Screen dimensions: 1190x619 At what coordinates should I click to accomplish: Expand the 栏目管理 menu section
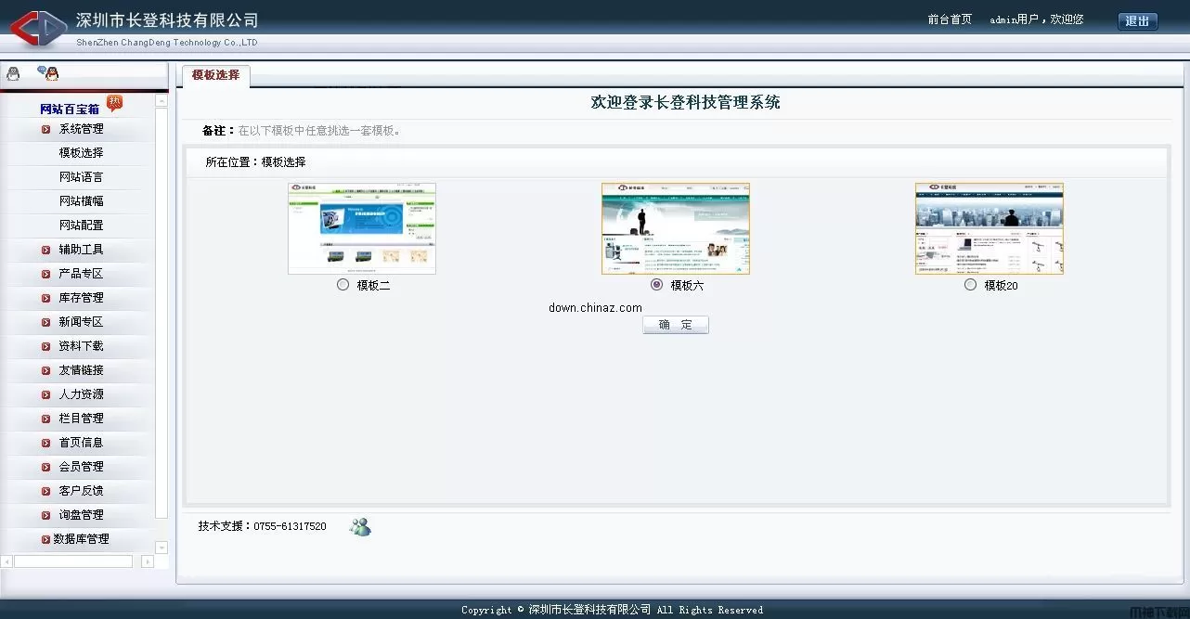point(82,419)
